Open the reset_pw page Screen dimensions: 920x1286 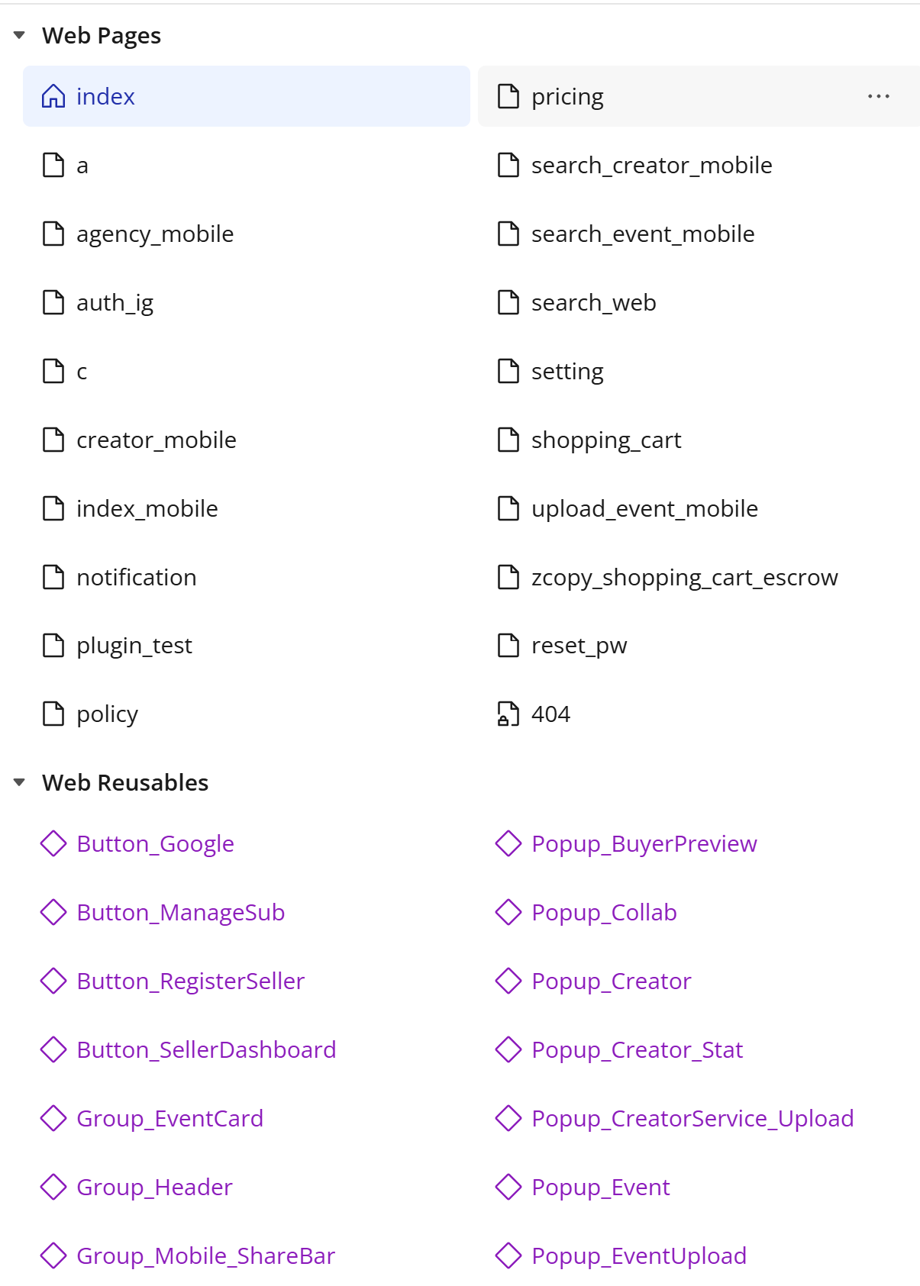tap(579, 646)
